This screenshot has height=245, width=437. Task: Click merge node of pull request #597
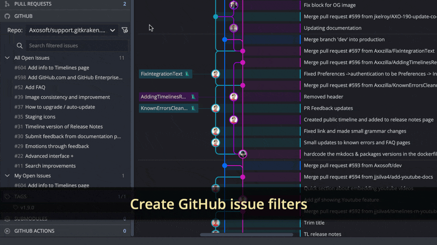[x=243, y=51]
